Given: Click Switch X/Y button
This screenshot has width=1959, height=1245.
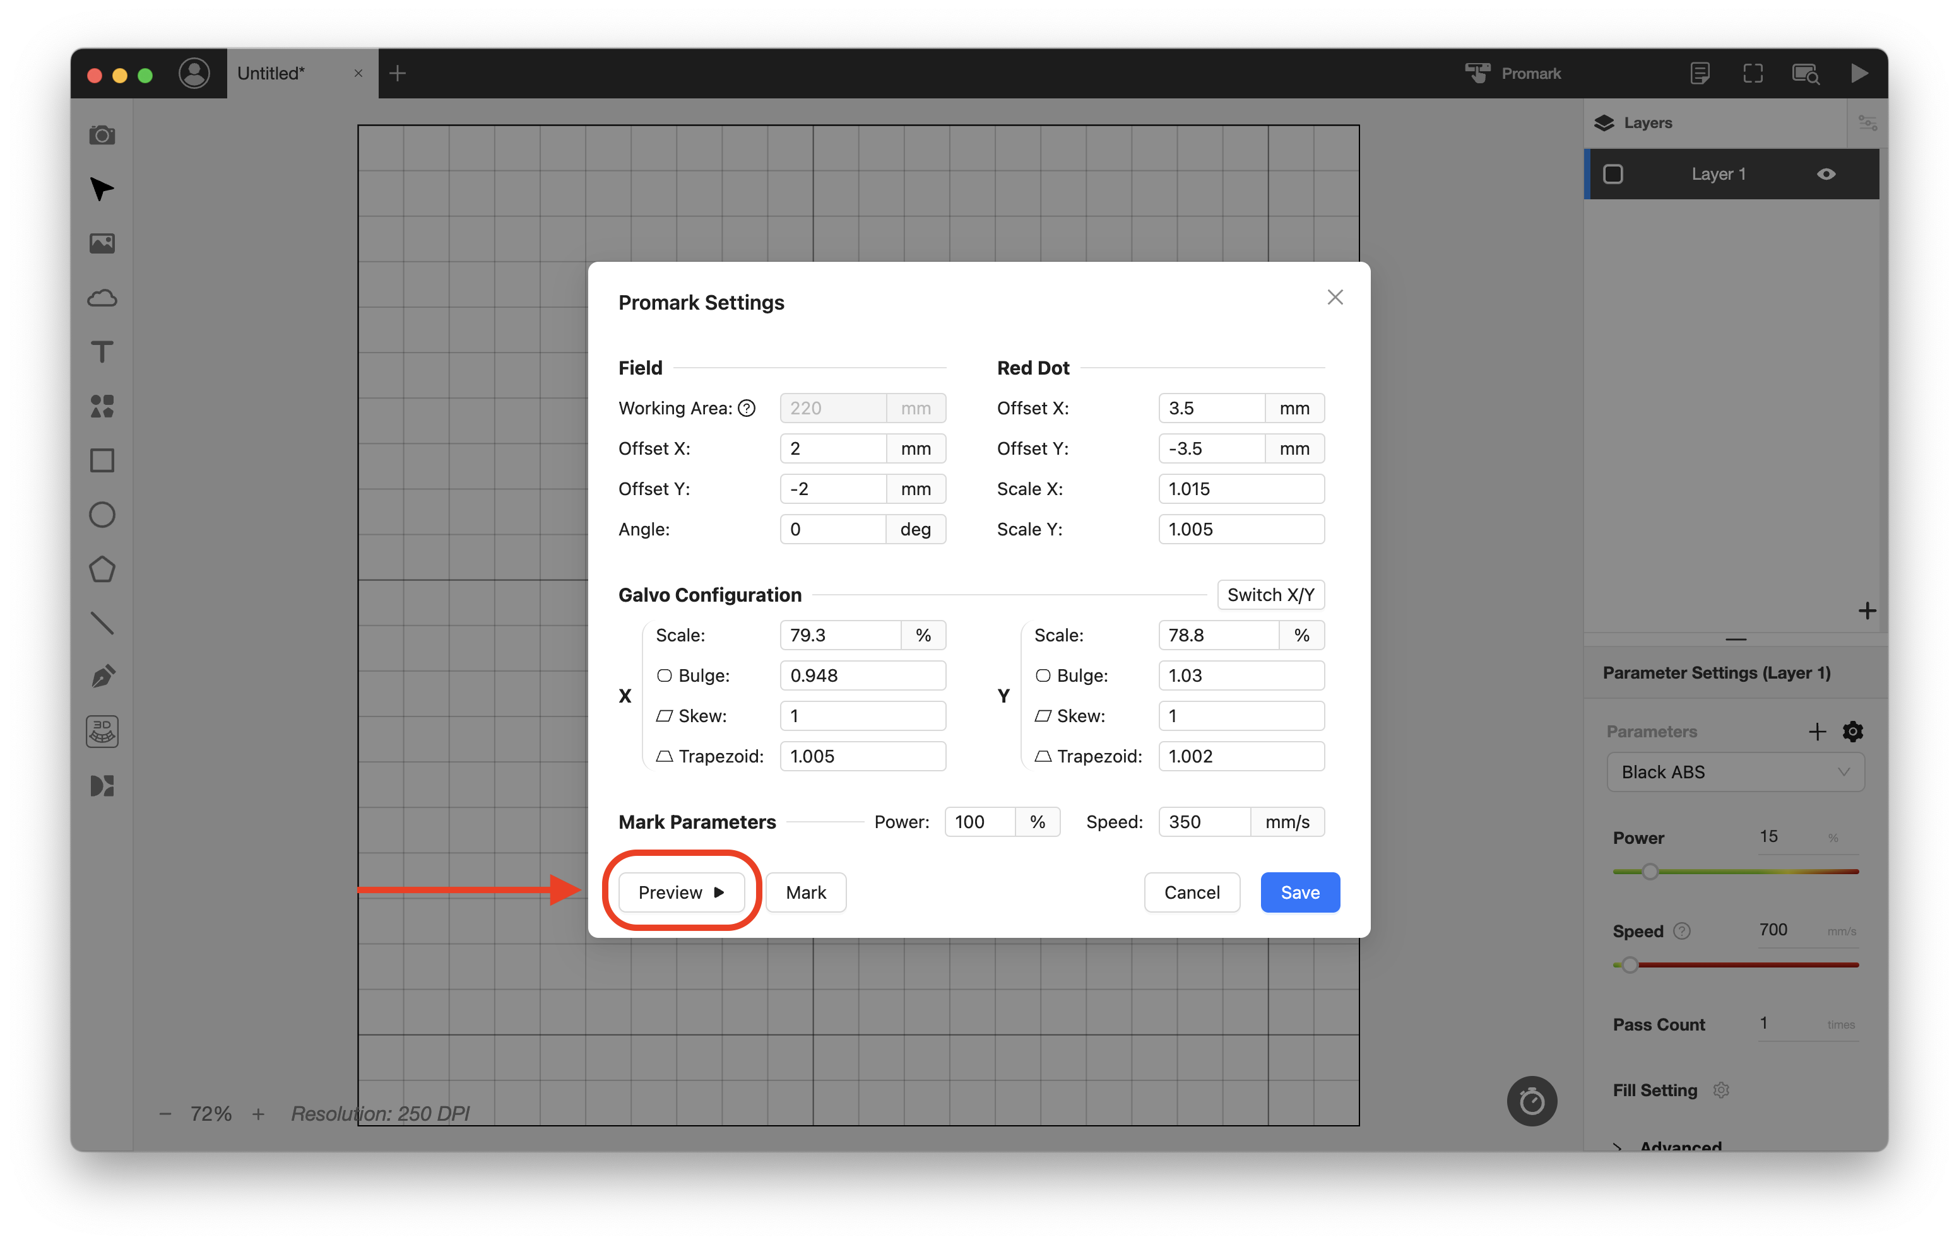Looking at the screenshot, I should [x=1270, y=595].
